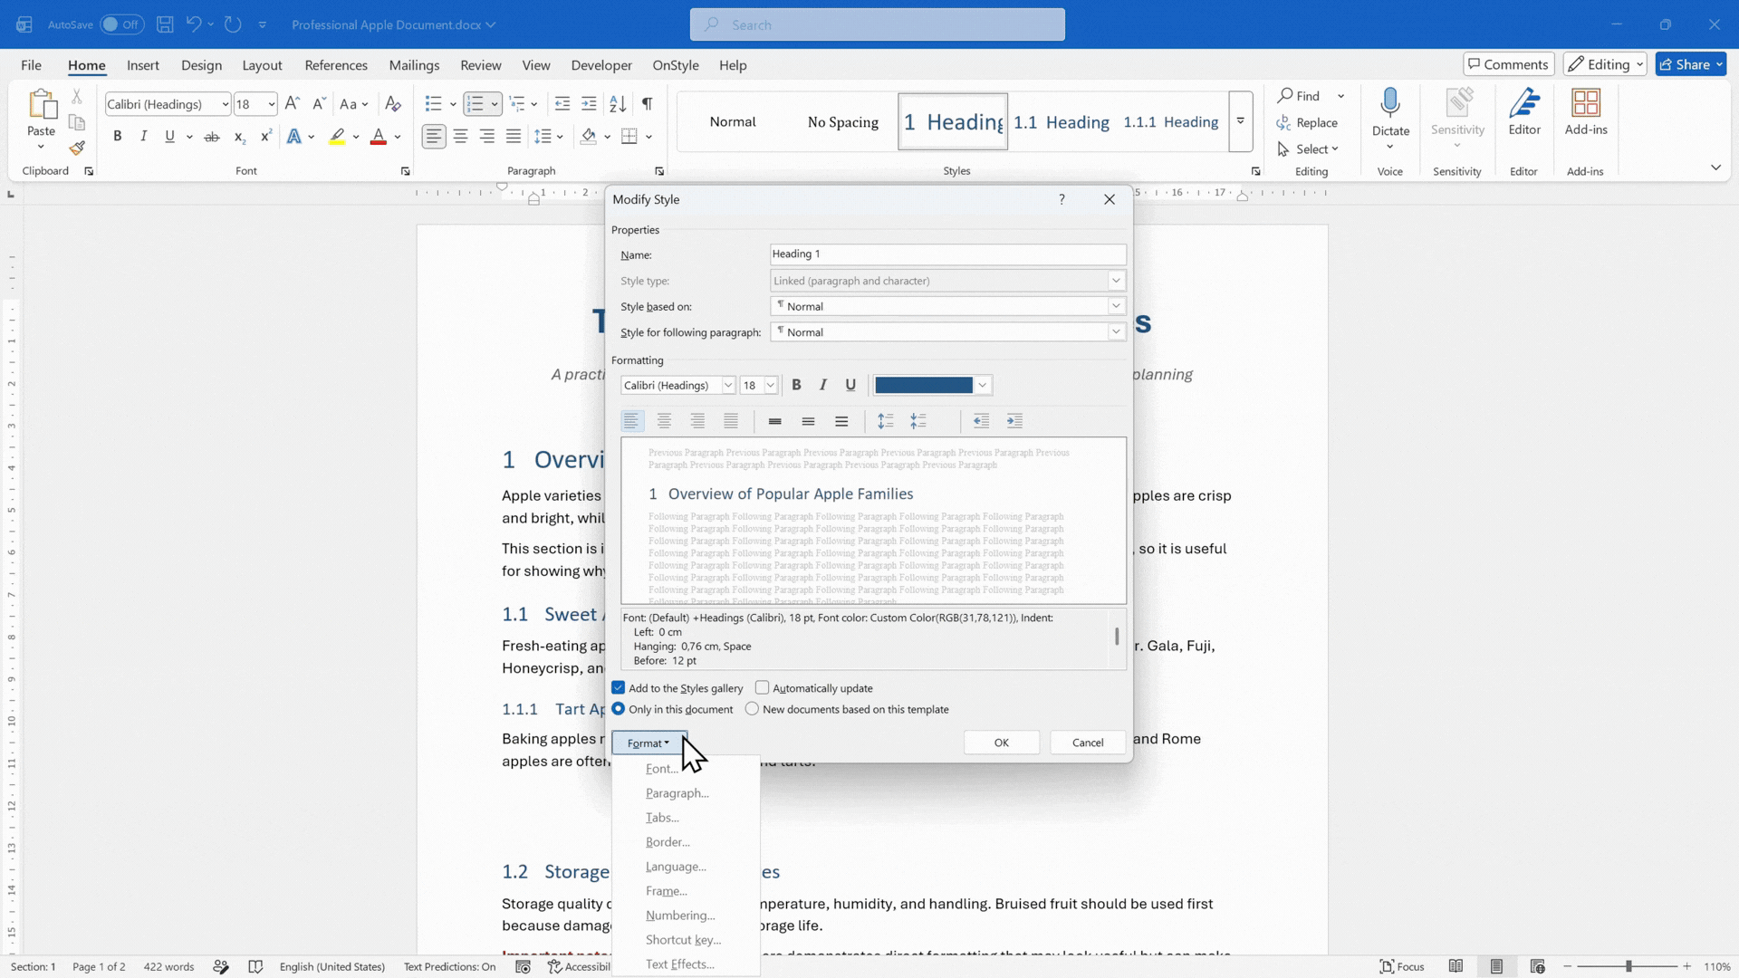Sort text using the A-Z icon
Image resolution: width=1739 pixels, height=978 pixels.
click(618, 104)
